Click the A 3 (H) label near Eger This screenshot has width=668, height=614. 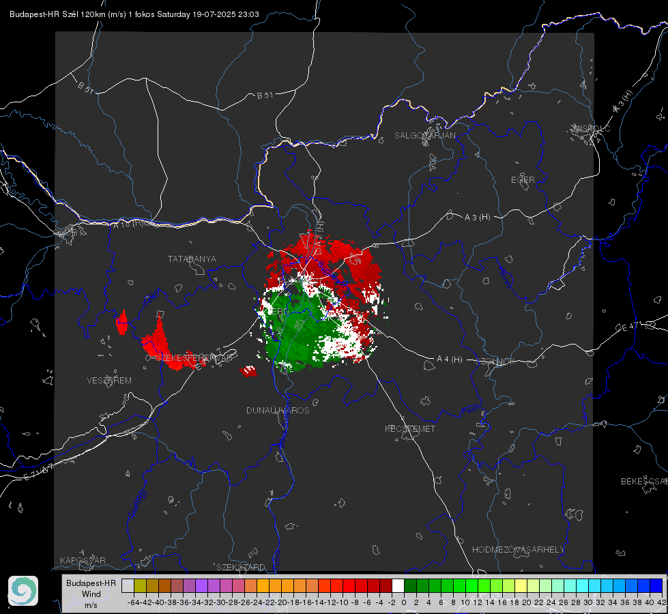coord(477,218)
